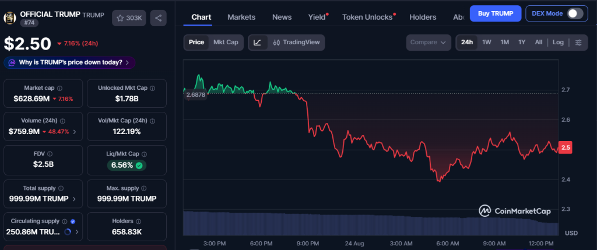Show Holders info icon
This screenshot has width=597, height=250.
(139, 221)
